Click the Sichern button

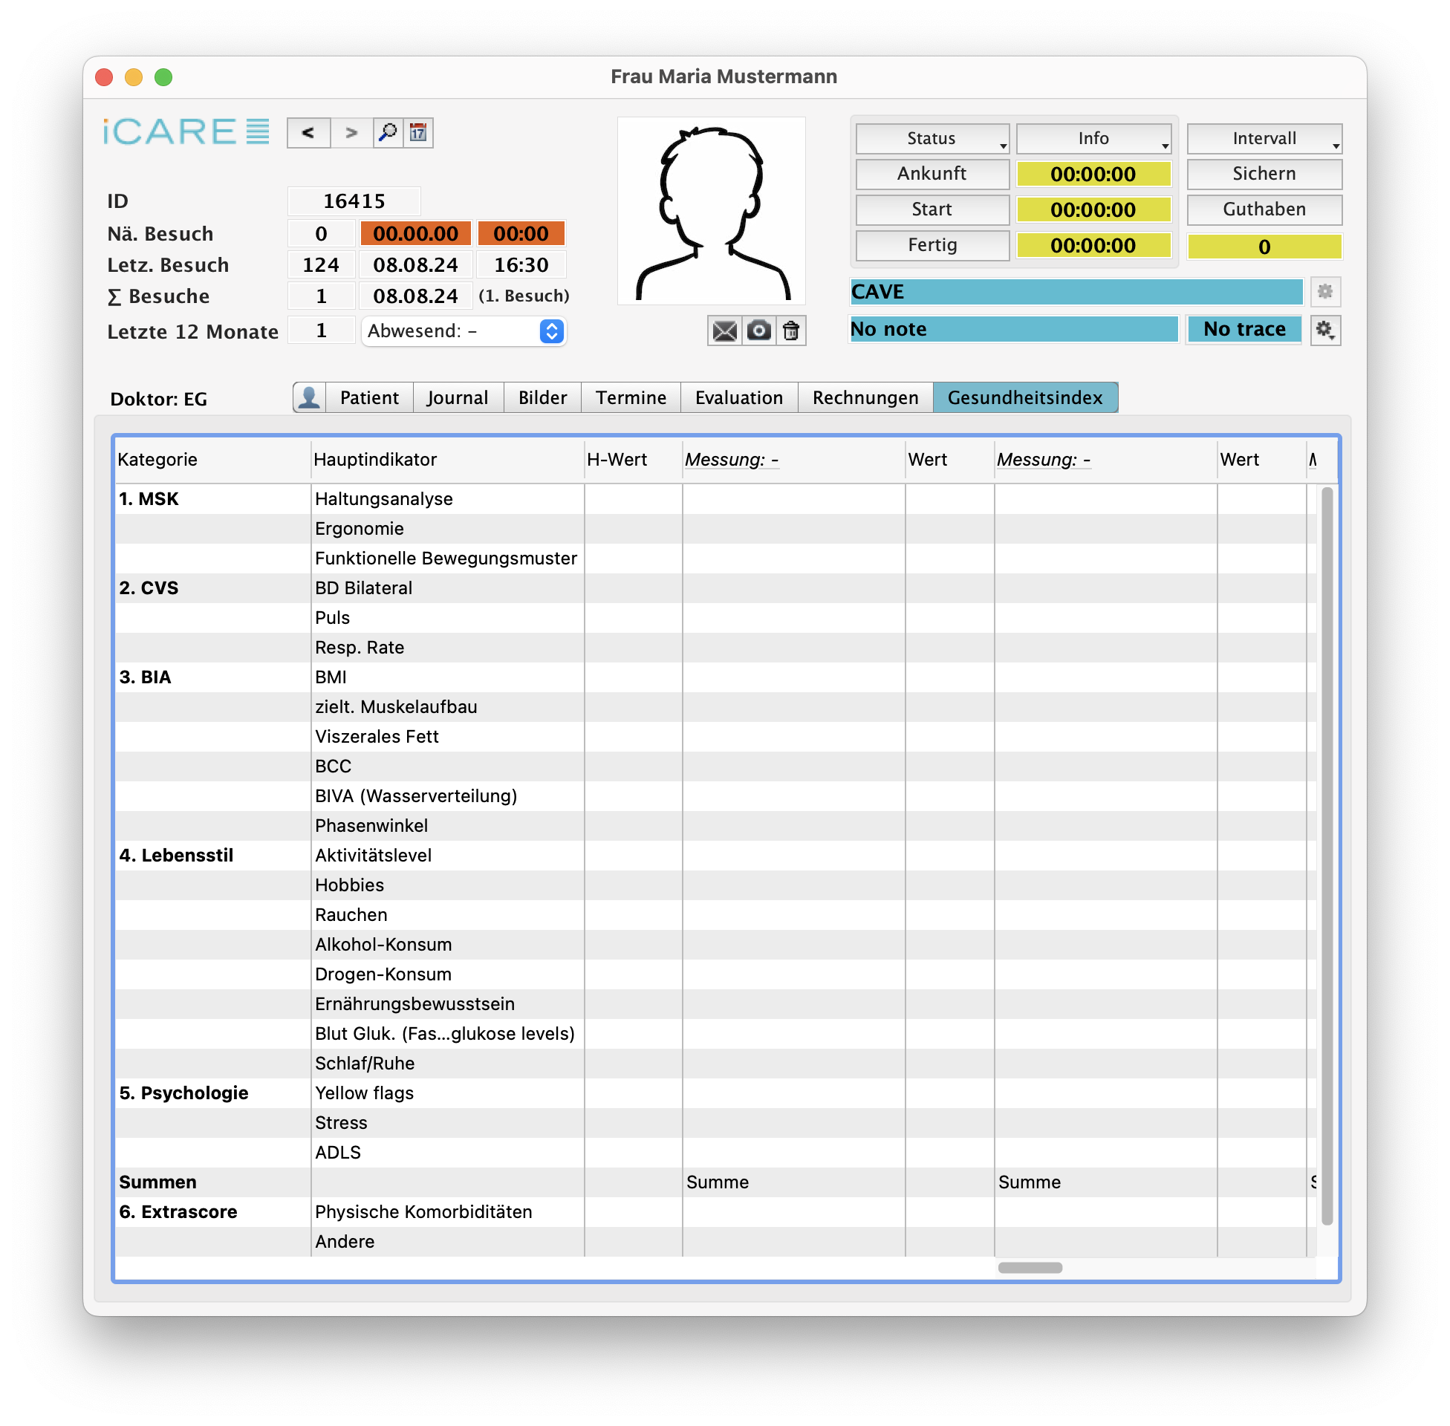[1264, 174]
